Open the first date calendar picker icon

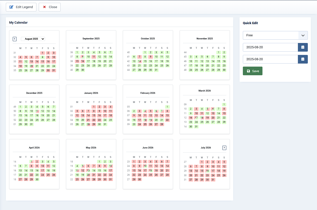303,47
